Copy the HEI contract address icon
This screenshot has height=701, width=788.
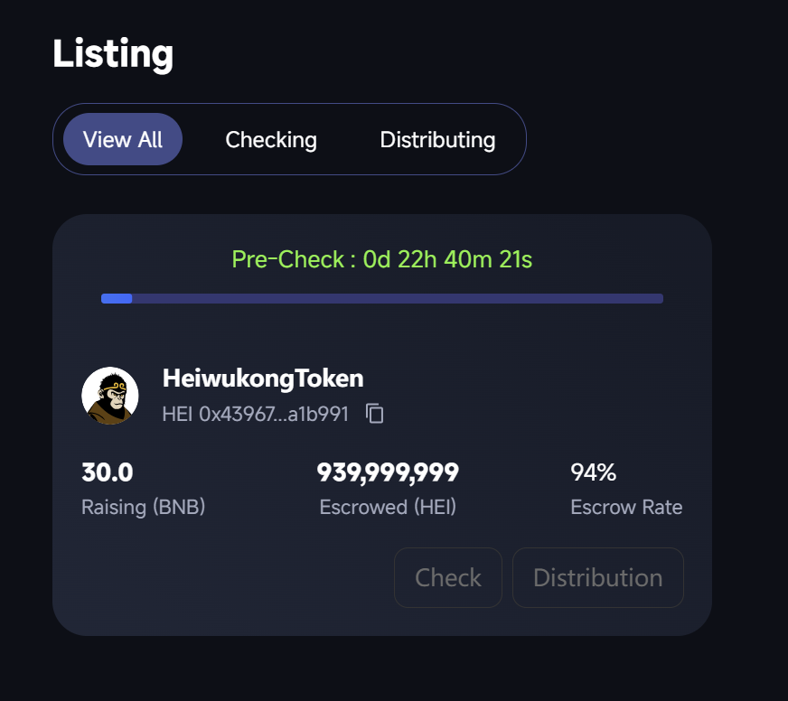[x=375, y=414]
